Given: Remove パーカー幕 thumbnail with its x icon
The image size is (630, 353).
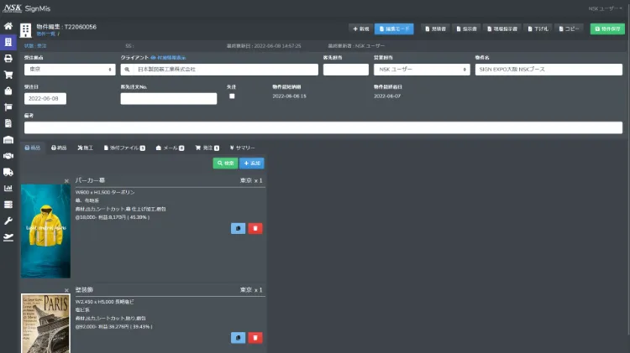Looking at the screenshot, I should point(66,180).
